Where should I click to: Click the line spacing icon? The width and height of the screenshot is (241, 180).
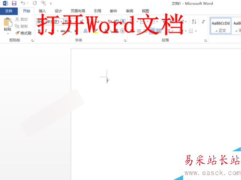169,31
